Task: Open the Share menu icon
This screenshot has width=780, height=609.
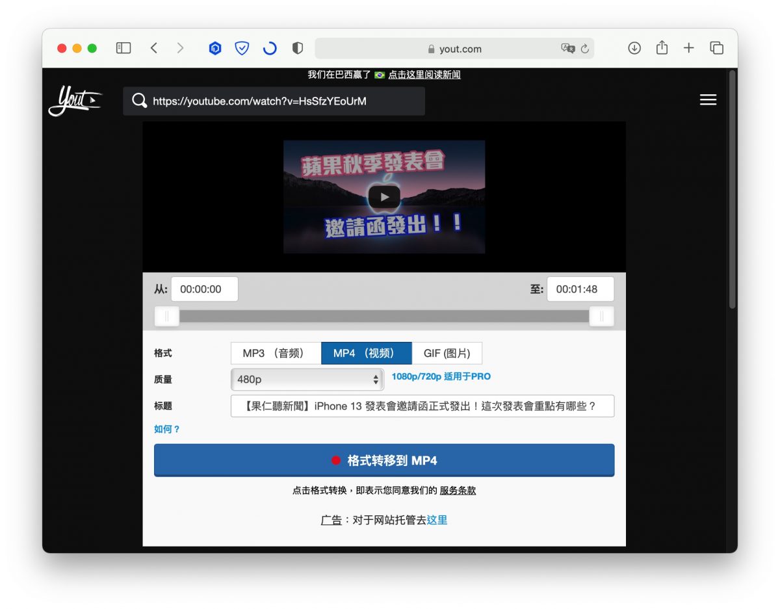Action: [662, 47]
